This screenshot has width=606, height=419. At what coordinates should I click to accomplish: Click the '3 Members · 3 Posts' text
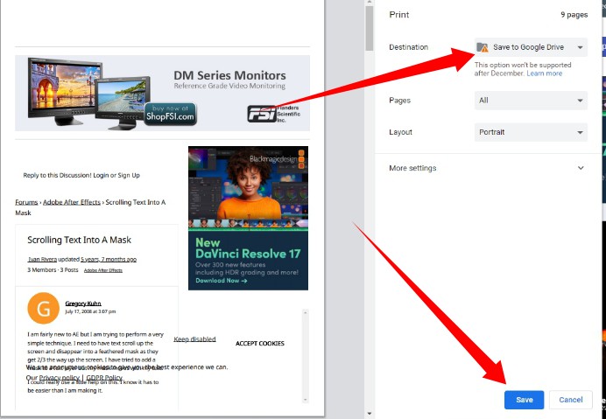(53, 270)
